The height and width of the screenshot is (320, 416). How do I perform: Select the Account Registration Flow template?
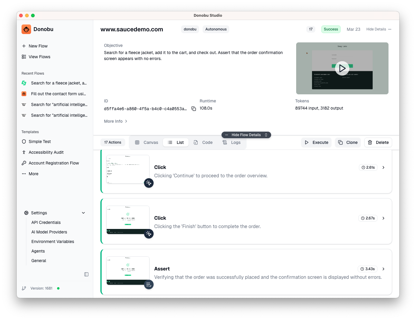tap(53, 163)
